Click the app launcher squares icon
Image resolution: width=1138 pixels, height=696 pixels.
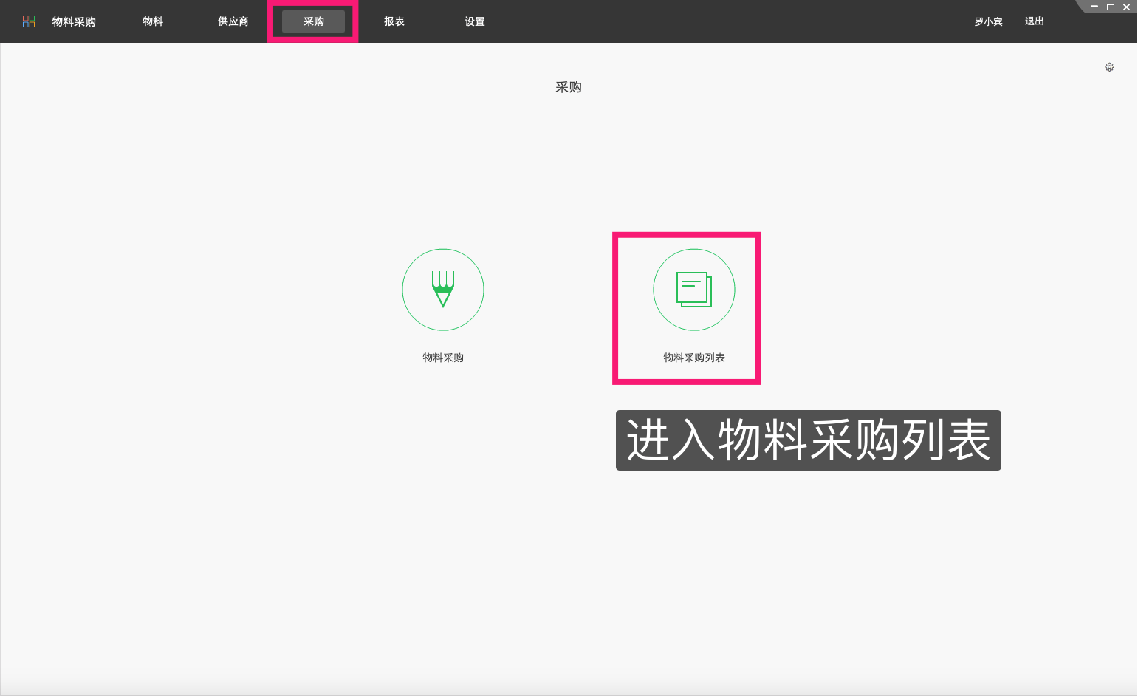pos(29,21)
